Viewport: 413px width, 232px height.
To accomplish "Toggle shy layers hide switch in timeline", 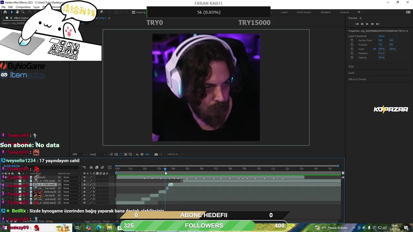I will click(x=91, y=167).
